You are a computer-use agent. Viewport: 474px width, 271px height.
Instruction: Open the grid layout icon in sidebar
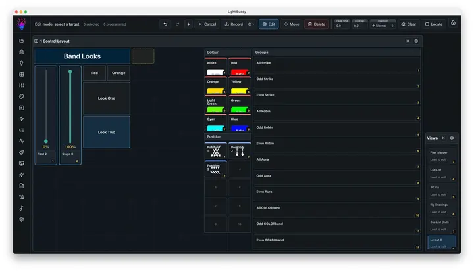tap(22, 74)
